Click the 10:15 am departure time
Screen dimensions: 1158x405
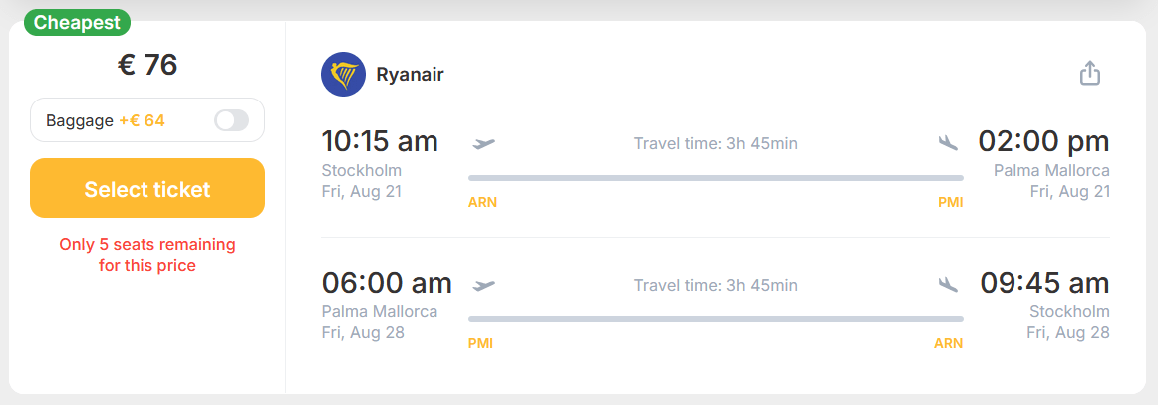pos(380,141)
